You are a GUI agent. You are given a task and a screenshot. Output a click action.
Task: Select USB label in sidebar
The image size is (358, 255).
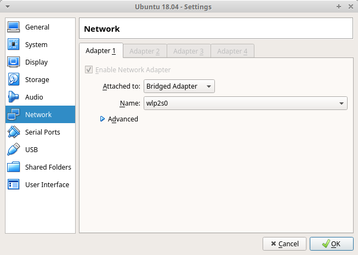click(x=31, y=150)
